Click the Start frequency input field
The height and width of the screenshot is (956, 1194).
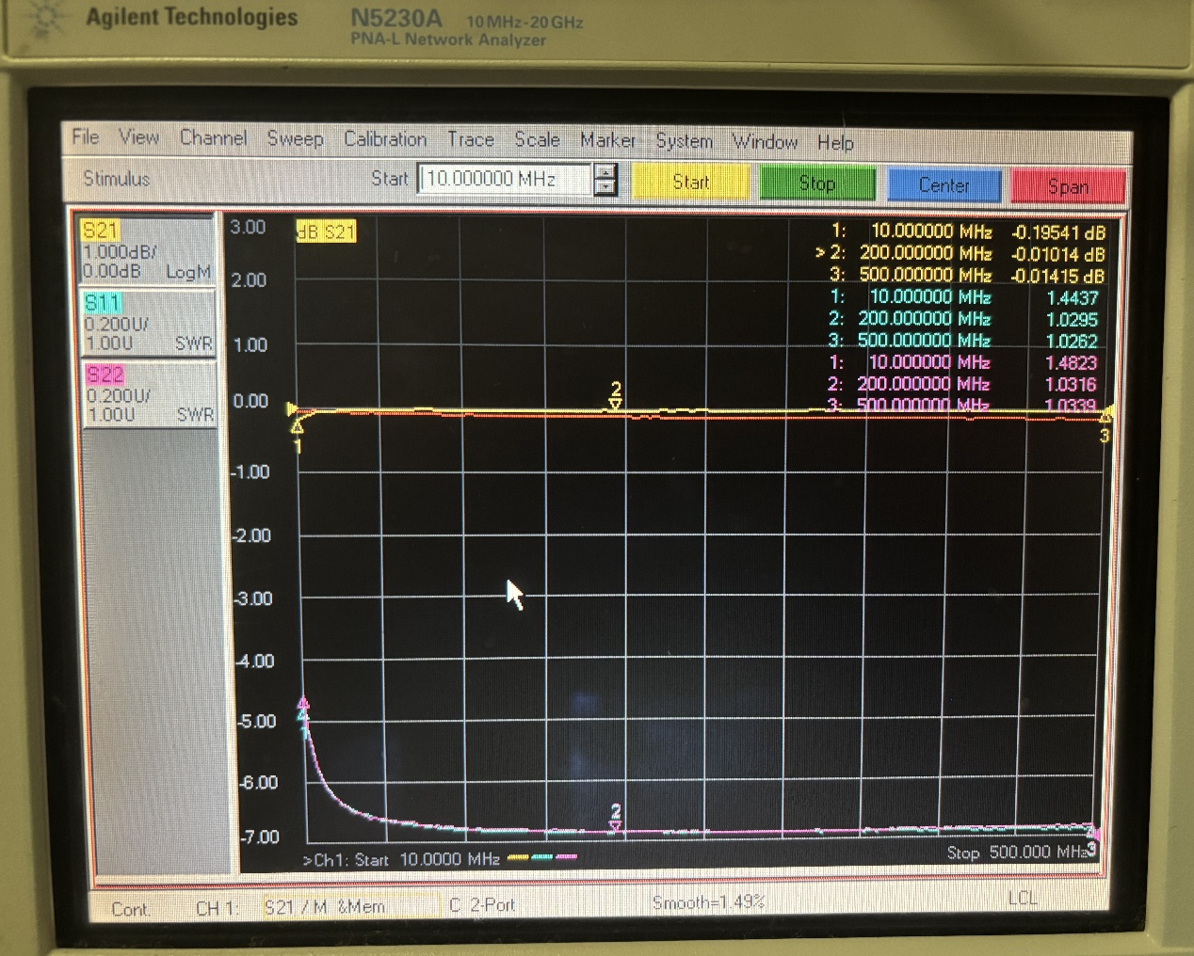click(x=504, y=179)
